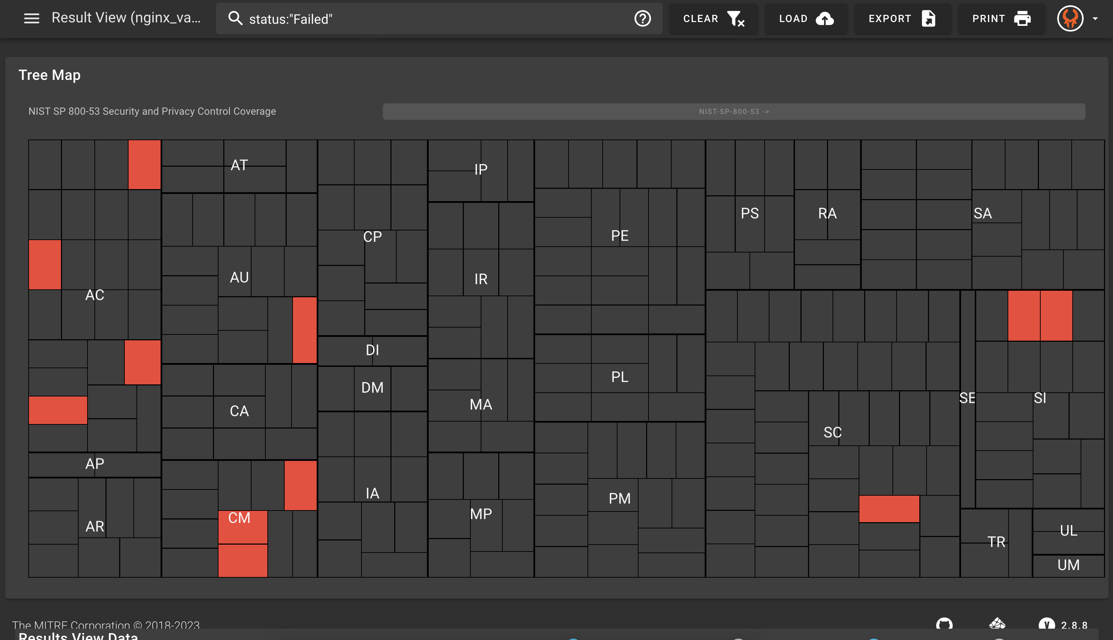Click the magnifier icon in the search bar
1113x640 pixels.
236,19
